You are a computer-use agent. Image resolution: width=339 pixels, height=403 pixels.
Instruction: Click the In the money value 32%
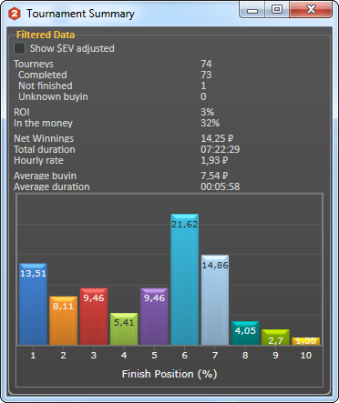click(211, 123)
